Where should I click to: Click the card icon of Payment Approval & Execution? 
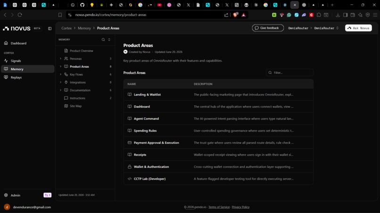click(x=130, y=142)
